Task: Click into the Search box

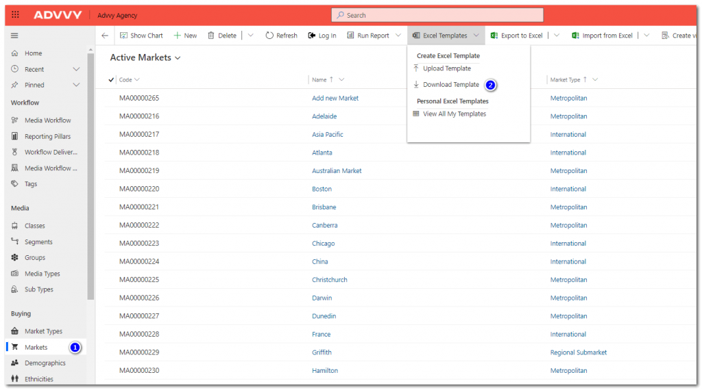Action: point(439,15)
